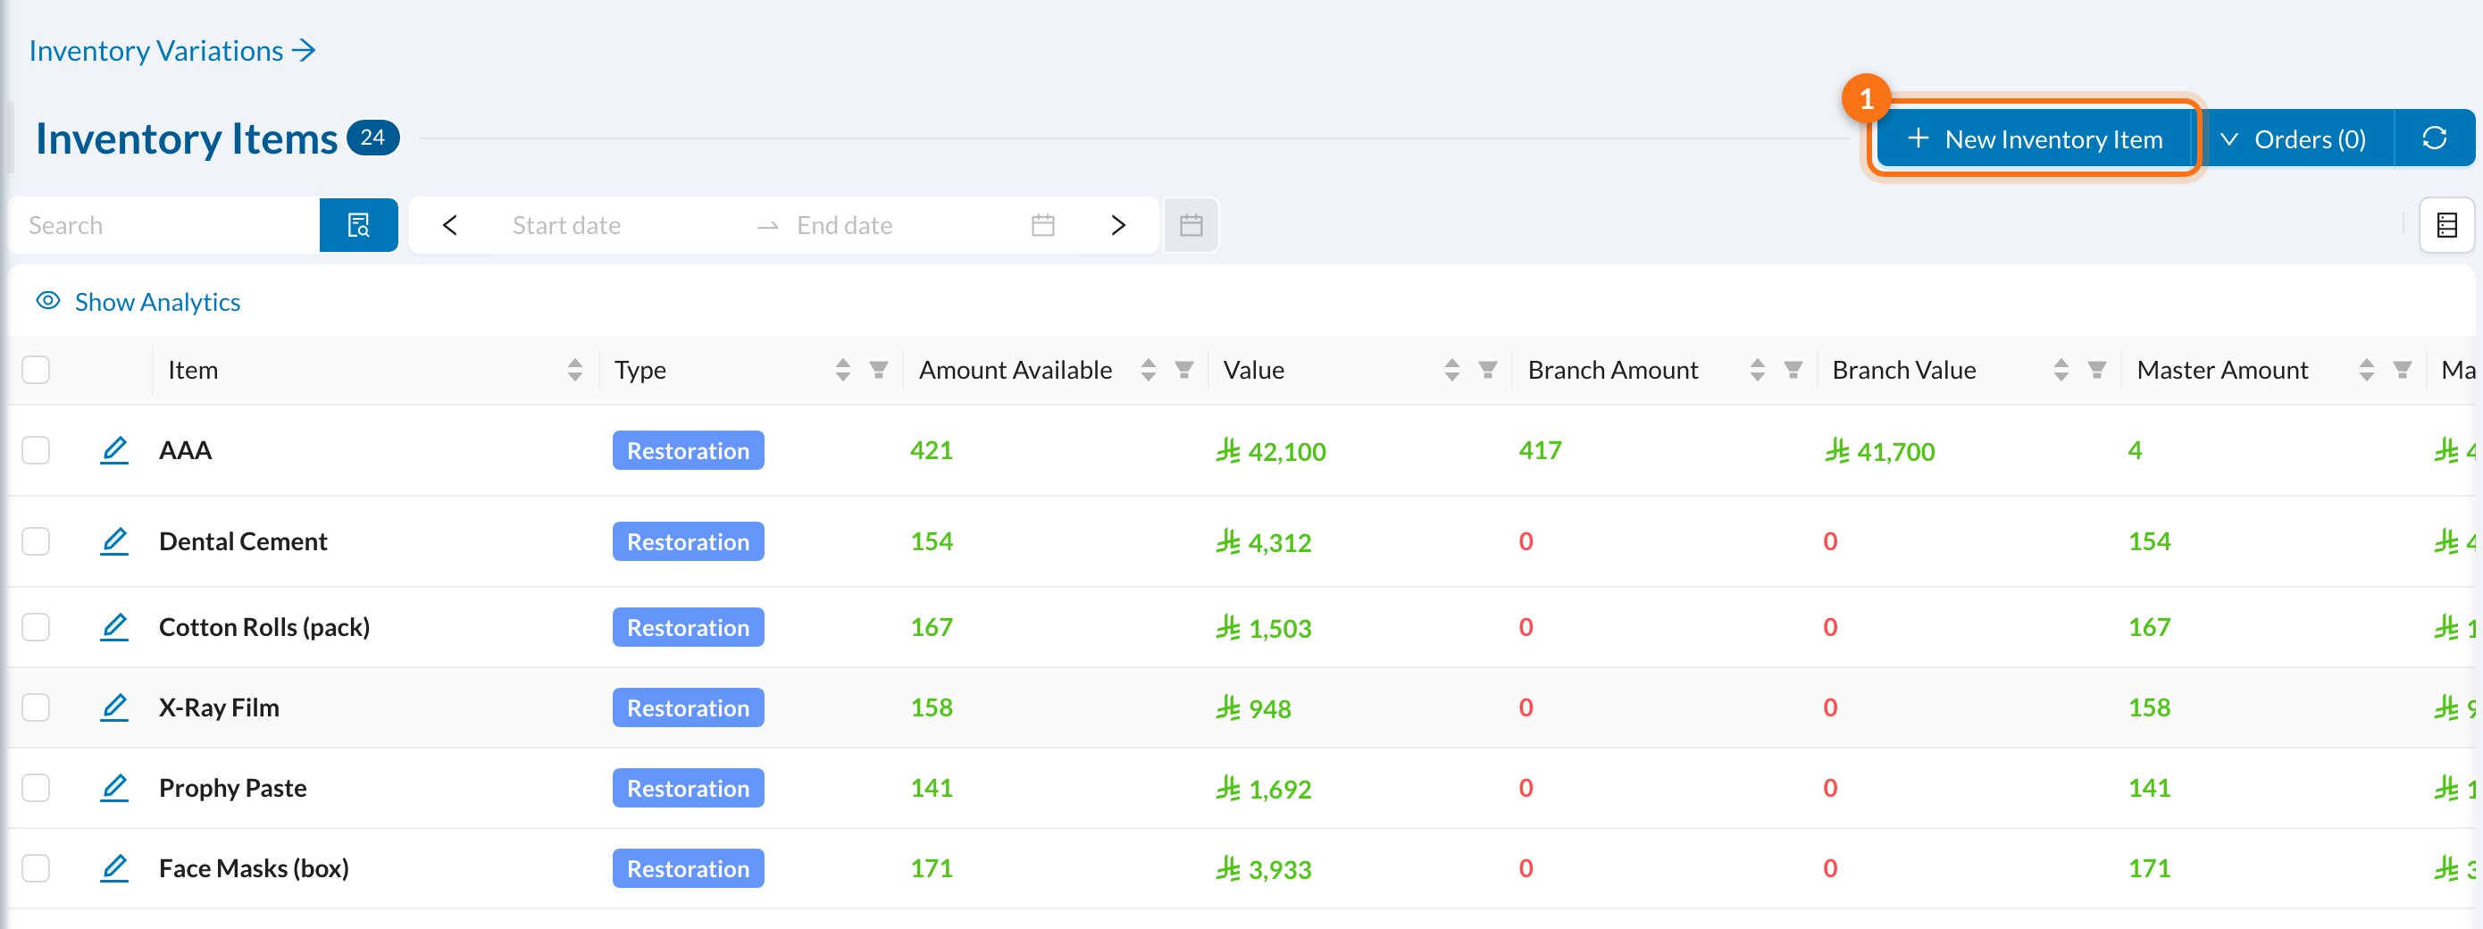
Task: Open the Value column filter
Action: [x=1488, y=369]
